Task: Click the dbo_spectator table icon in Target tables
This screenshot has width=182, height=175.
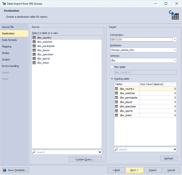Action: 117,107
